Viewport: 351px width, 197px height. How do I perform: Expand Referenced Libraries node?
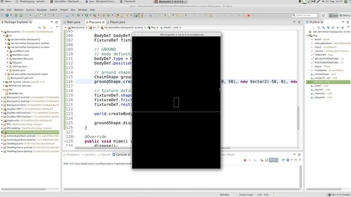[x=4, y=86]
